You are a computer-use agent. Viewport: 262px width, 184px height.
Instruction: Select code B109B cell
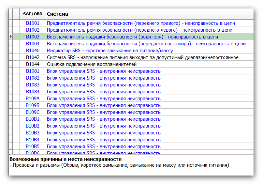tap(33, 105)
